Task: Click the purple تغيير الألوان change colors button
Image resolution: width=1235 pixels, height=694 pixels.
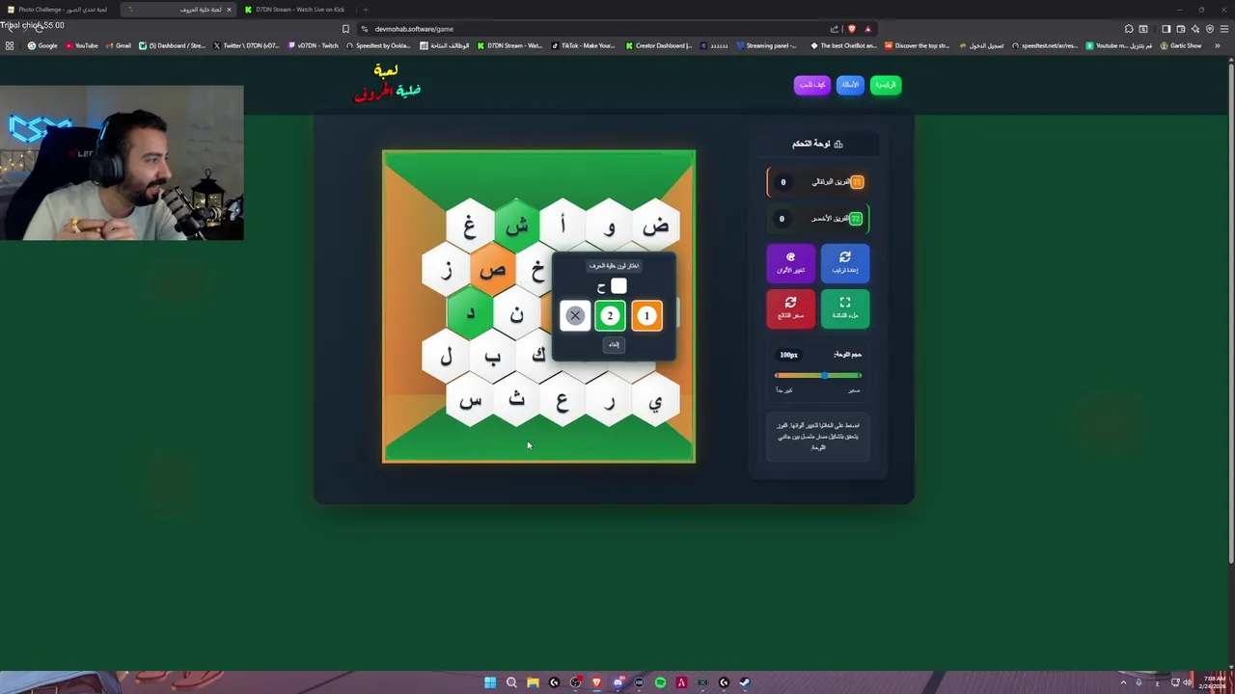Action: [x=790, y=263]
